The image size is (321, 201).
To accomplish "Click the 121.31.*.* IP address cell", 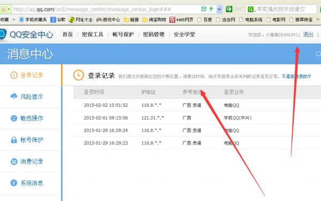I will click(152, 118).
